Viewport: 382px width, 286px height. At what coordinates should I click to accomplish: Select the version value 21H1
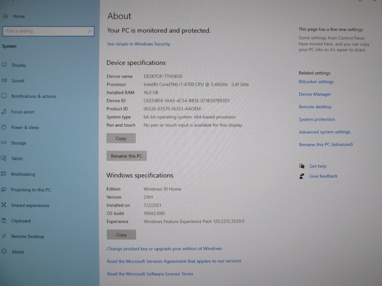pyautogui.click(x=148, y=197)
